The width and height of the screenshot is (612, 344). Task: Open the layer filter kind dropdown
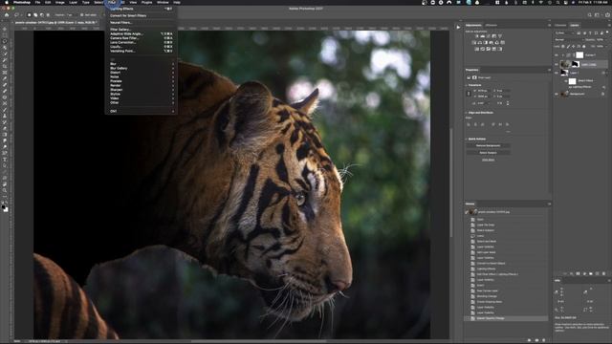(564, 33)
